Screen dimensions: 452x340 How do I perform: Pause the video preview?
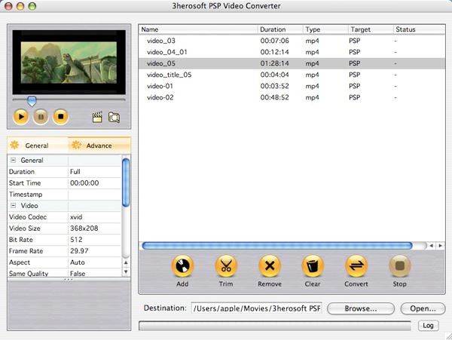coord(41,116)
